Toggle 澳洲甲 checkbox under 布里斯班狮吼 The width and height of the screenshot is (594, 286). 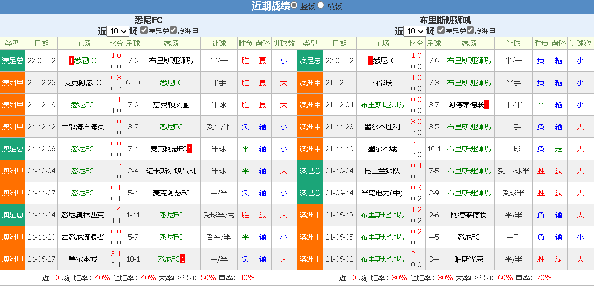pyautogui.click(x=470, y=30)
